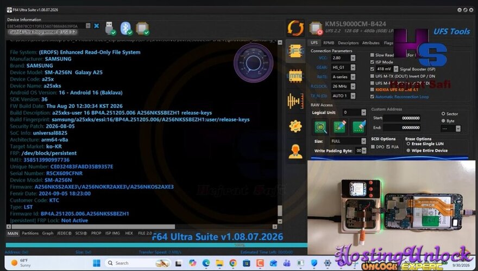Click the user profile sidebar icon

[295, 151]
